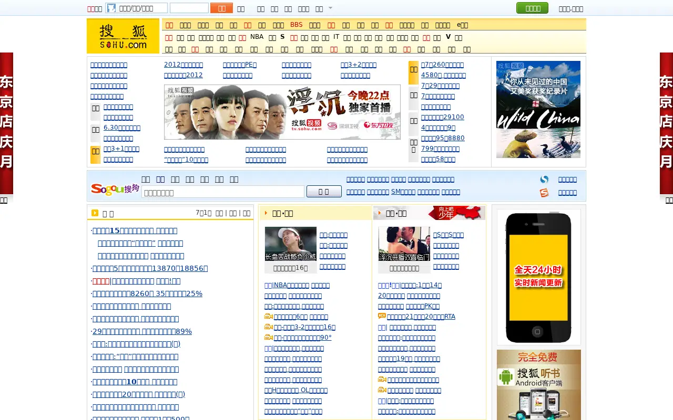
Task: Open the BBS navigation link
Action: pyautogui.click(x=297, y=25)
